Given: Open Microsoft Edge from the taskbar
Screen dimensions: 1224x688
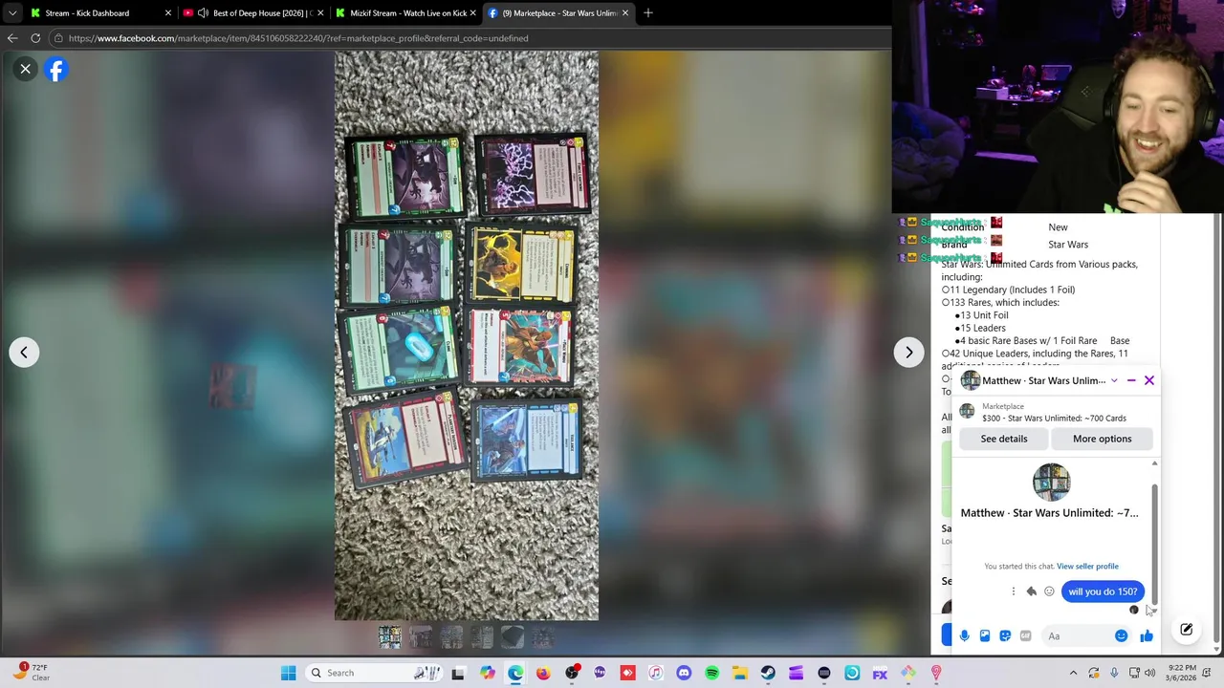Looking at the screenshot, I should (515, 673).
